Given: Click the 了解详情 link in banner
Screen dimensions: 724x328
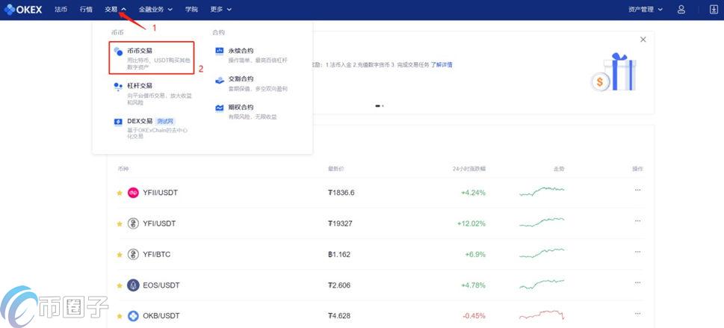Looking at the screenshot, I should coord(442,65).
